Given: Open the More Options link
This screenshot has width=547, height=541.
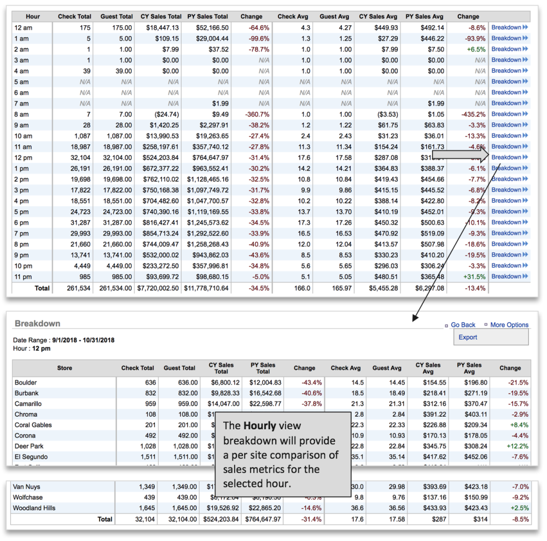Looking at the screenshot, I should pos(509,325).
